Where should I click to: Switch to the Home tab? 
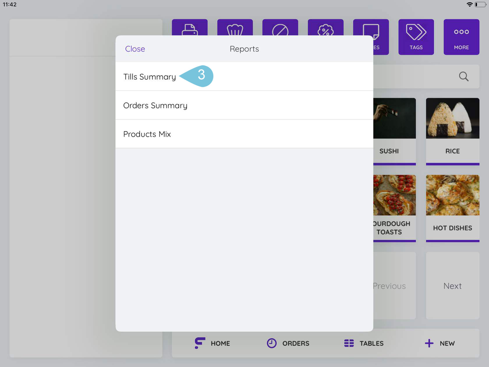[x=212, y=343]
